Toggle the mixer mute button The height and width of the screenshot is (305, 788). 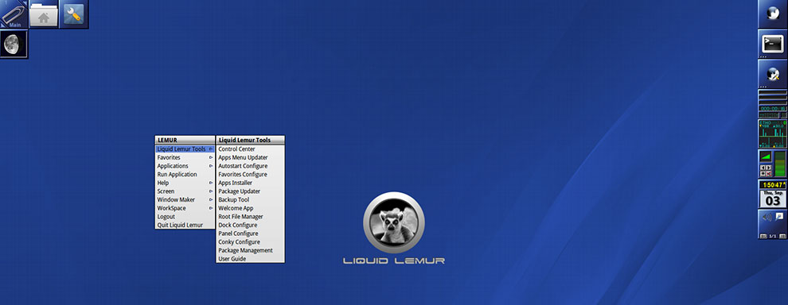(x=769, y=174)
